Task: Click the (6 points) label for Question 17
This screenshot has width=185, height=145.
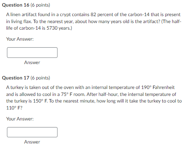Action: (40, 78)
